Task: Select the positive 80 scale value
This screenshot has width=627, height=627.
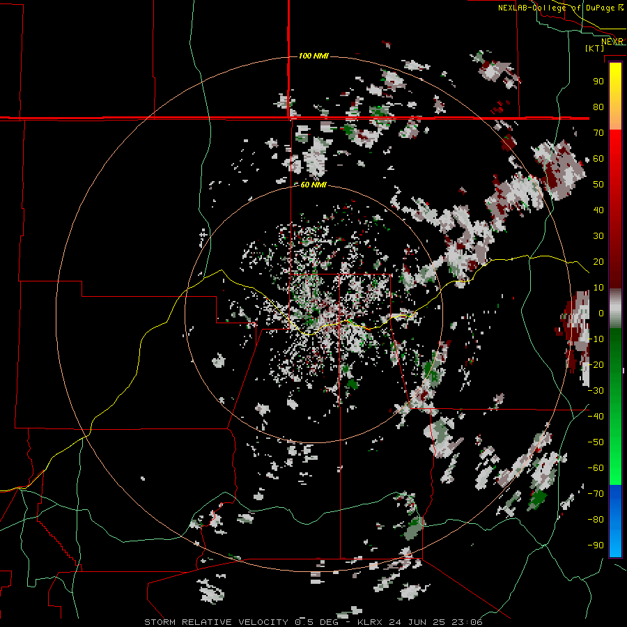Action: coord(598,107)
